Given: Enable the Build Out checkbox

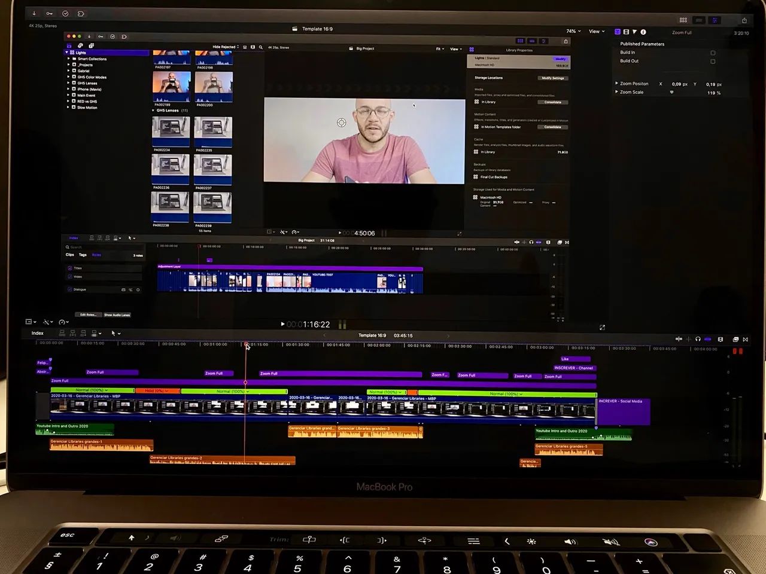Looking at the screenshot, I should (x=713, y=61).
